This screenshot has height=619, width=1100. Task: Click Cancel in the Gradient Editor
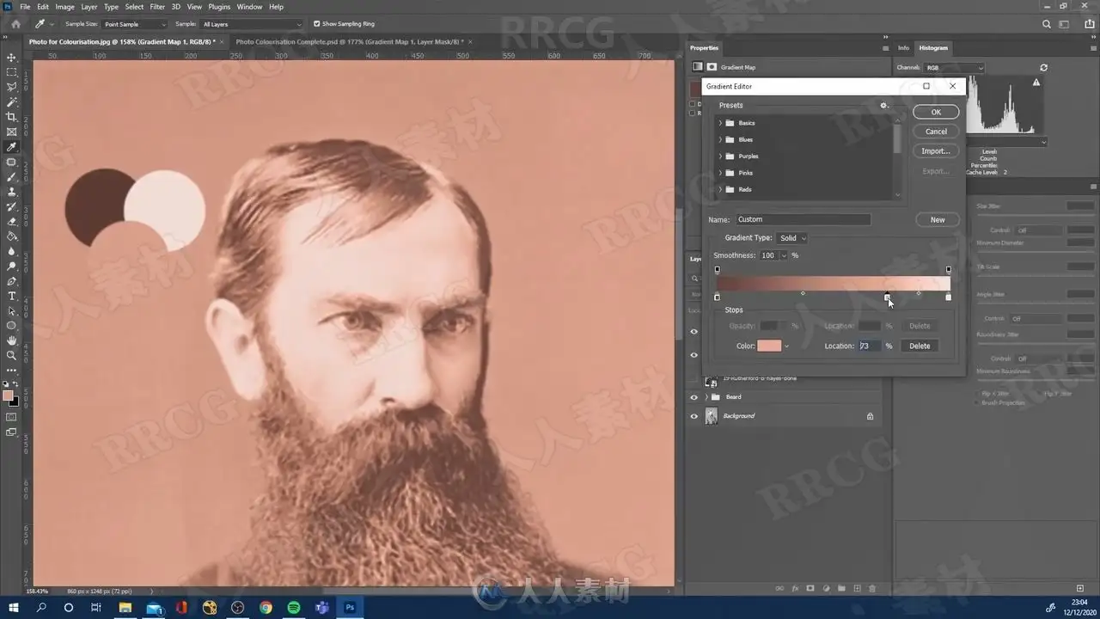pyautogui.click(x=936, y=132)
